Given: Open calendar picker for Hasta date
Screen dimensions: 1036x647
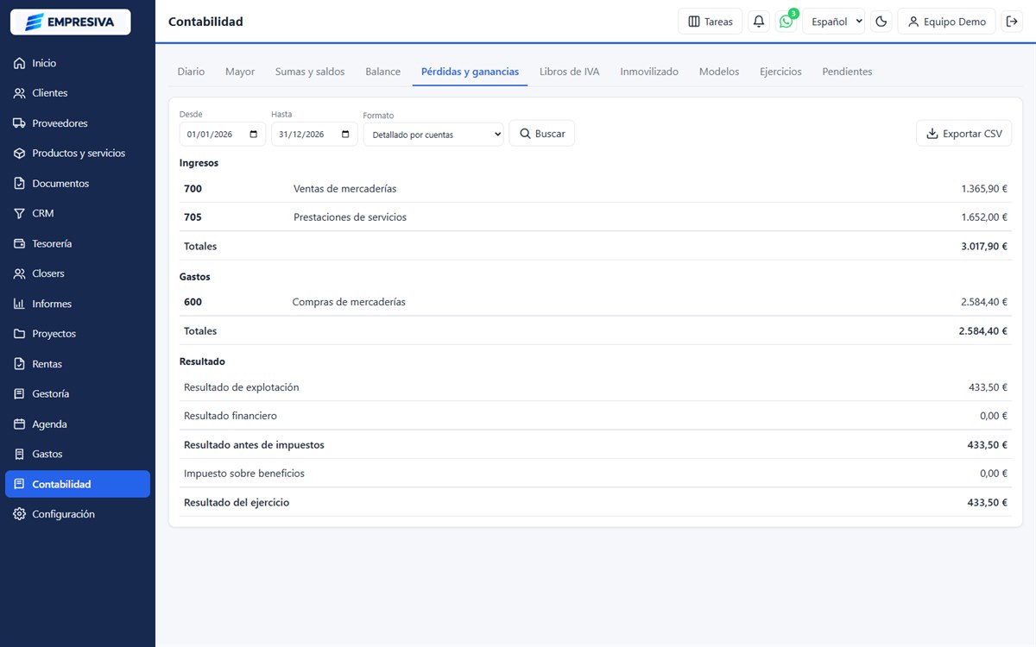Looking at the screenshot, I should pos(345,135).
